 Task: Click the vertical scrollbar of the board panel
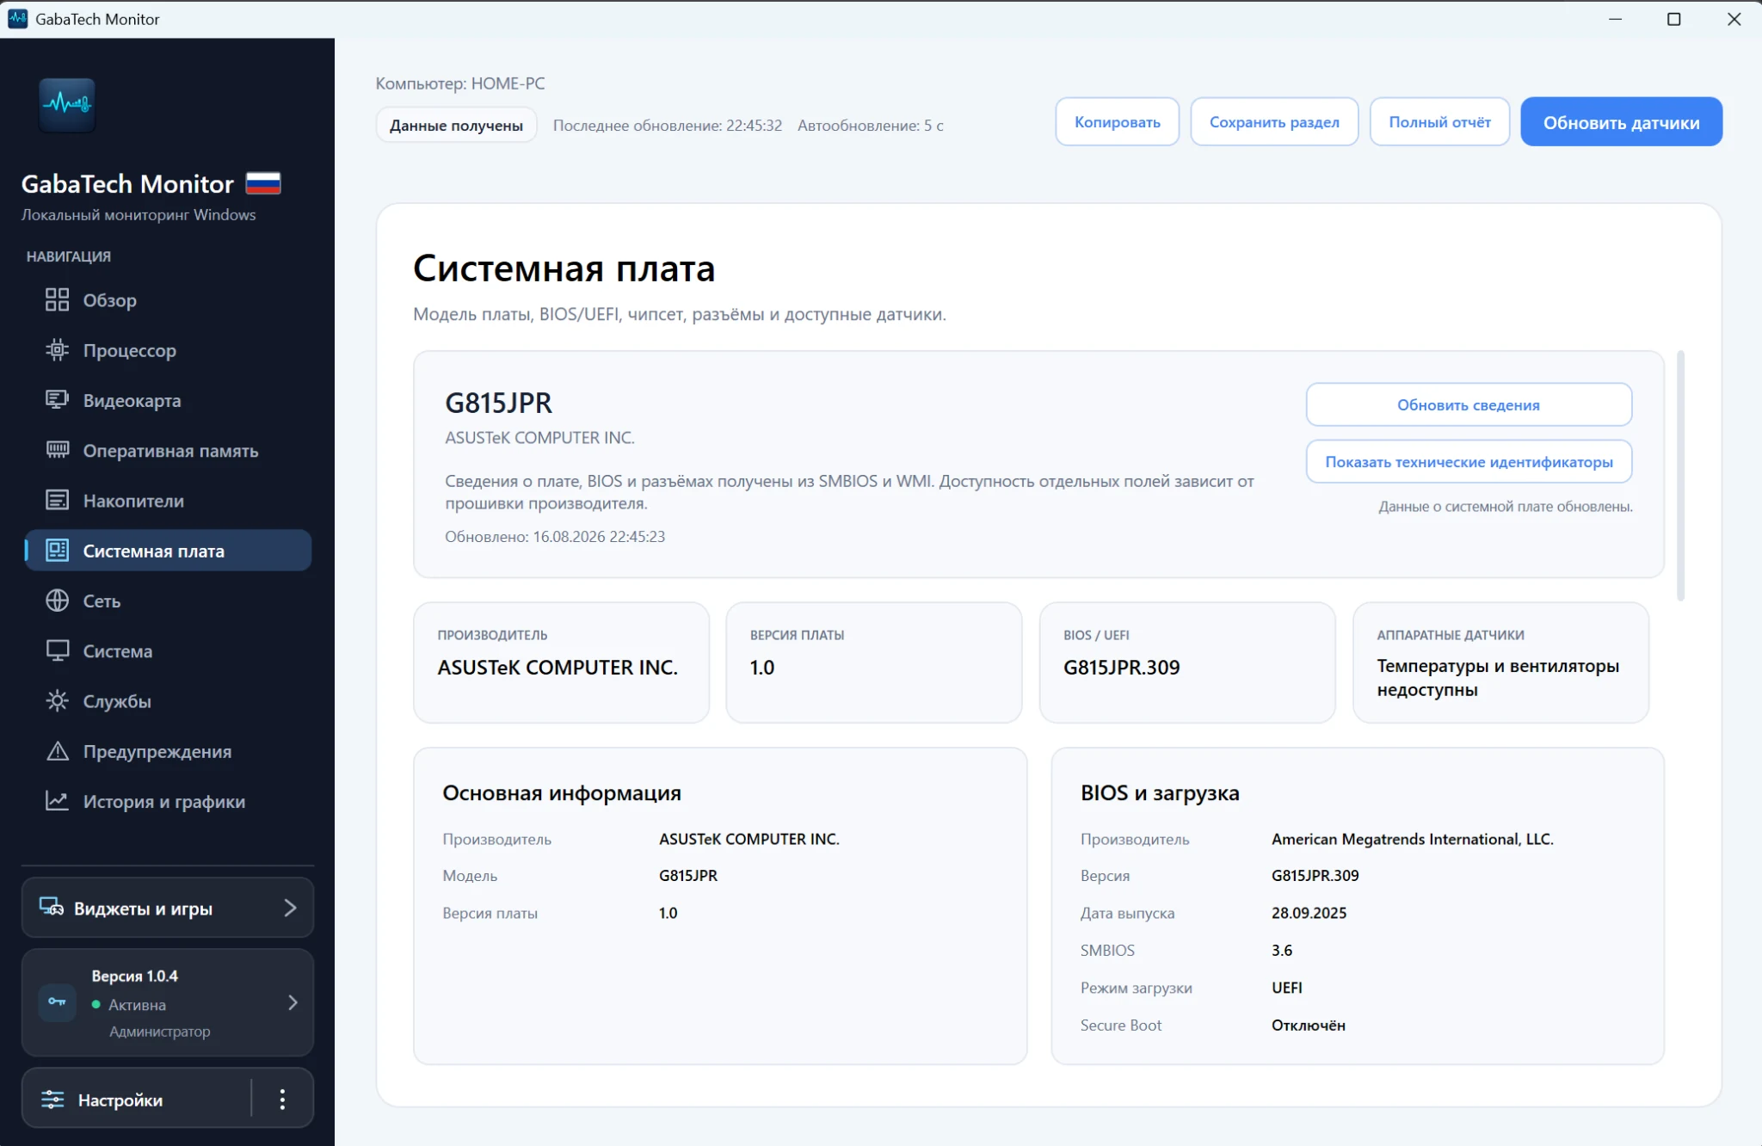(x=1680, y=476)
